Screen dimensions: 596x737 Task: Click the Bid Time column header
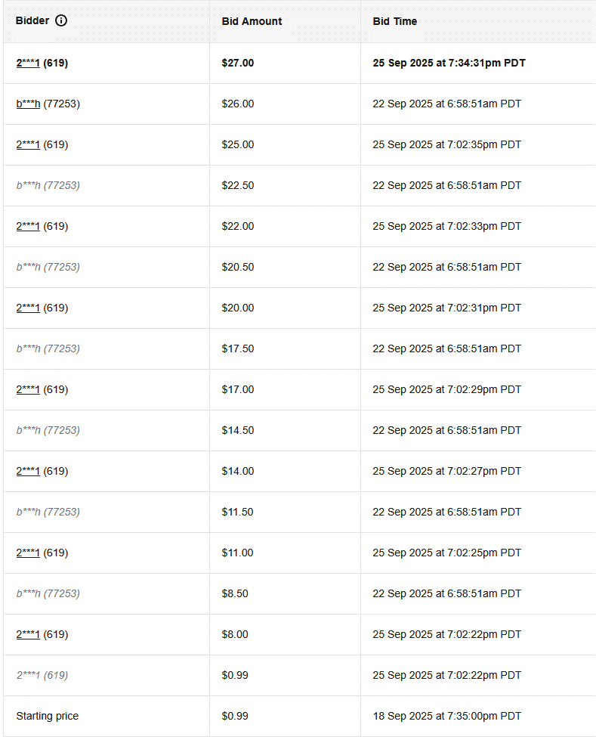click(394, 21)
